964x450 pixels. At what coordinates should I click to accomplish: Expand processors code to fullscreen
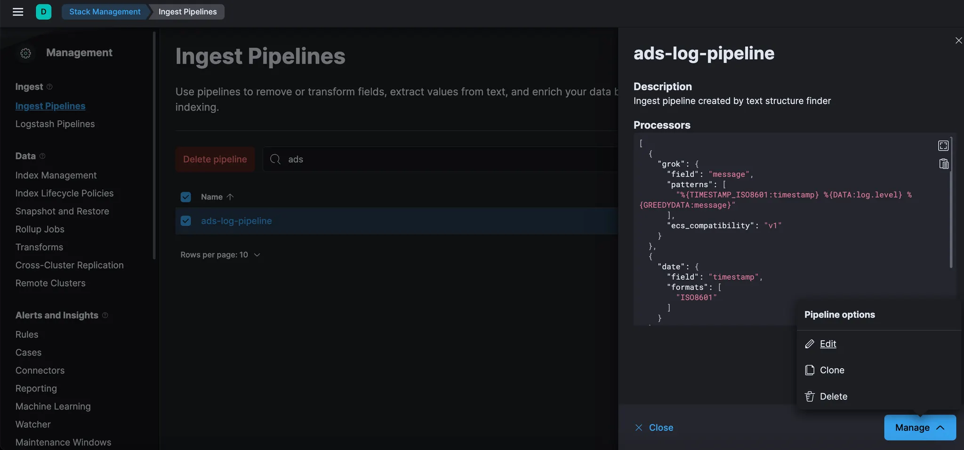(943, 146)
